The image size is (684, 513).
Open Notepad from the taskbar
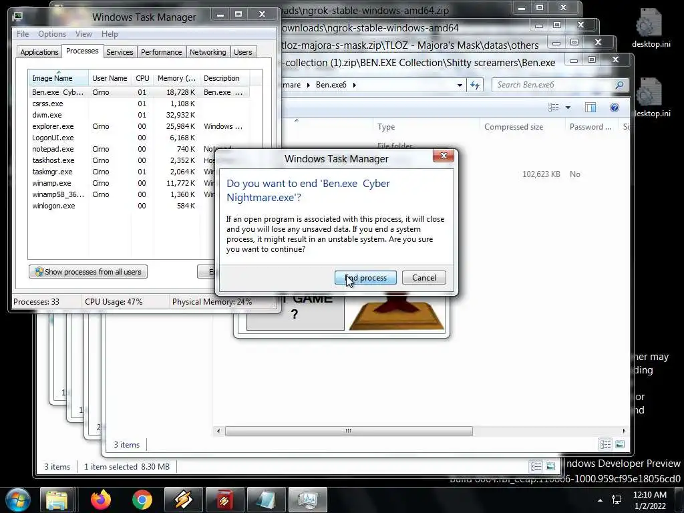pyautogui.click(x=266, y=500)
